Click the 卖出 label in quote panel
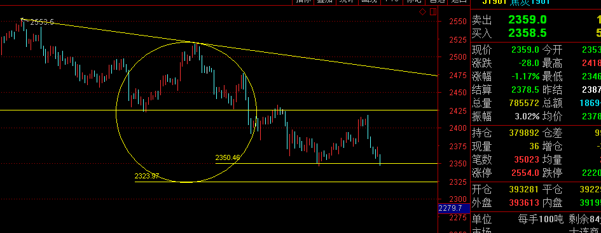The width and height of the screenshot is (601, 233). pos(481,20)
